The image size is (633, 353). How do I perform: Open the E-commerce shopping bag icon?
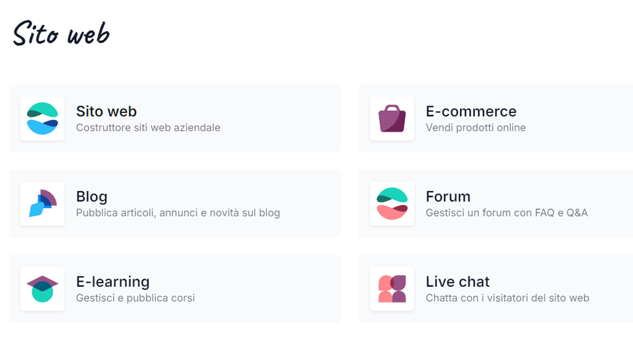[392, 118]
